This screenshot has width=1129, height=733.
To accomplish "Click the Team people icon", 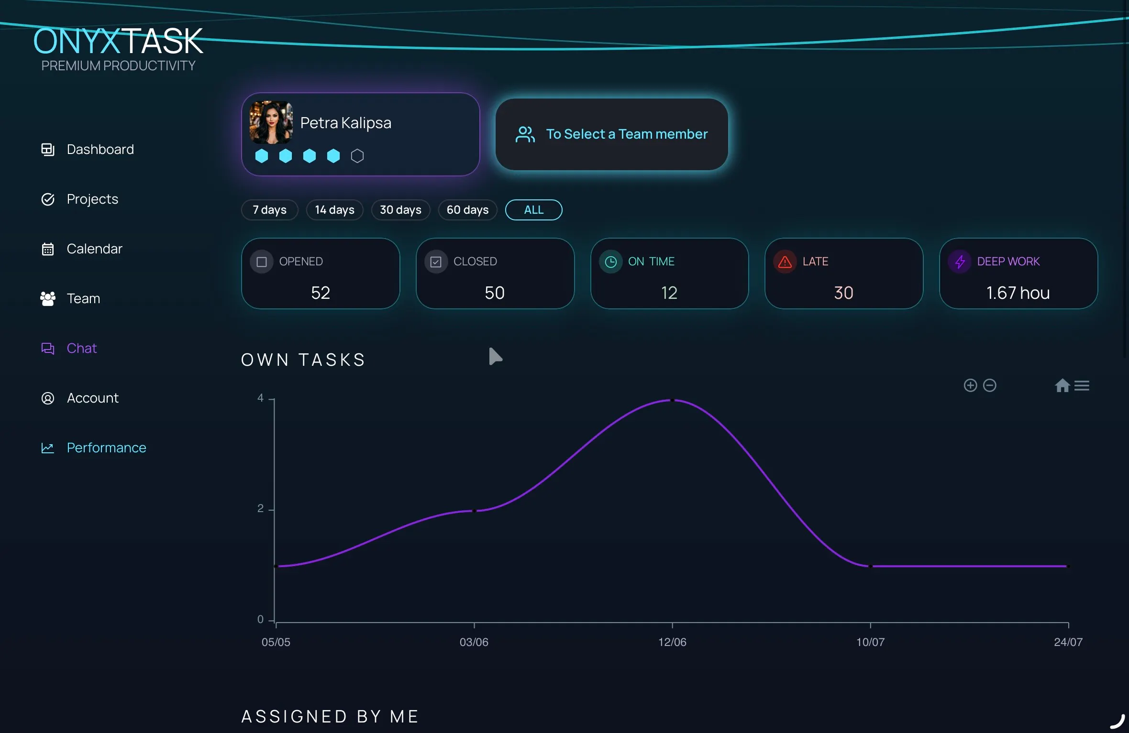I will pyautogui.click(x=48, y=299).
